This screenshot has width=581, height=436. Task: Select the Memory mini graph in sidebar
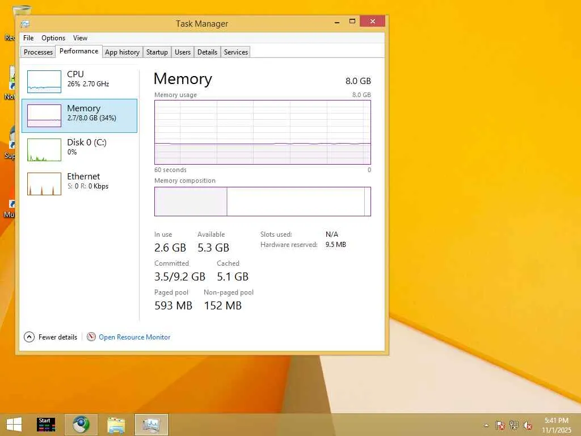point(44,116)
